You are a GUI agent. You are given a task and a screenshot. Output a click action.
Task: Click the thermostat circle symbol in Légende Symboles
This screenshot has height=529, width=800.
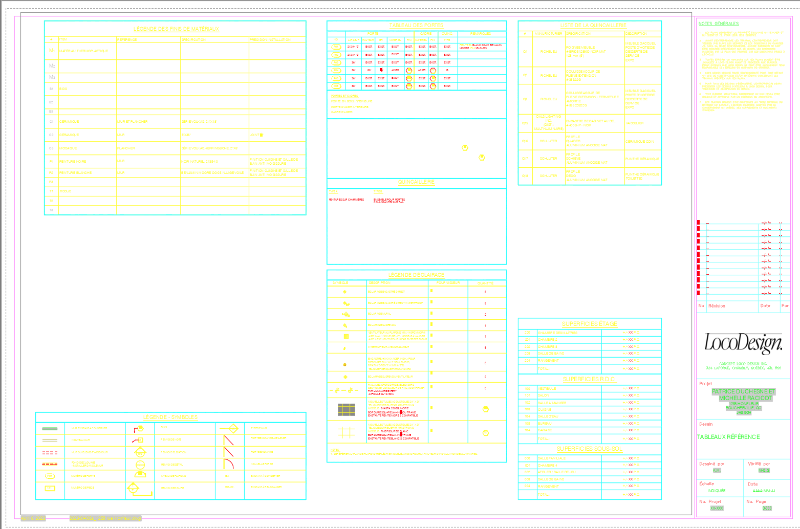click(140, 465)
